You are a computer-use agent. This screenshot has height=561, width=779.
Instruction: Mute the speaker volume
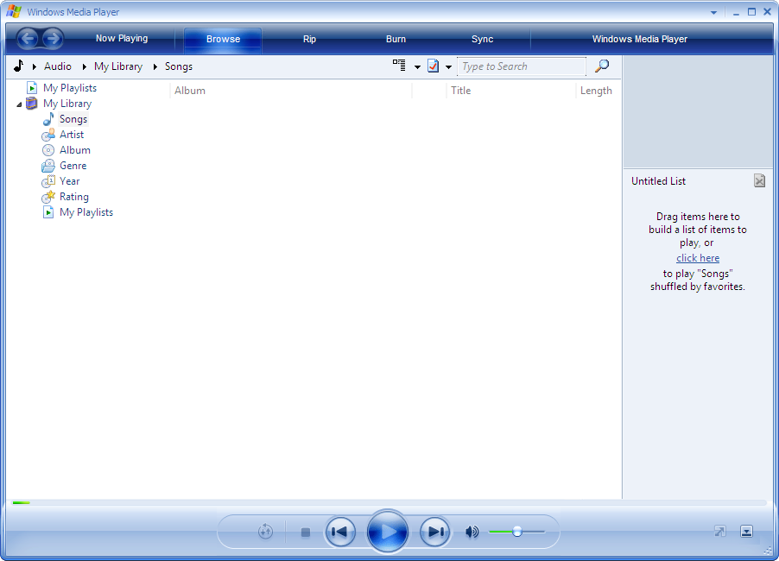pyautogui.click(x=472, y=532)
